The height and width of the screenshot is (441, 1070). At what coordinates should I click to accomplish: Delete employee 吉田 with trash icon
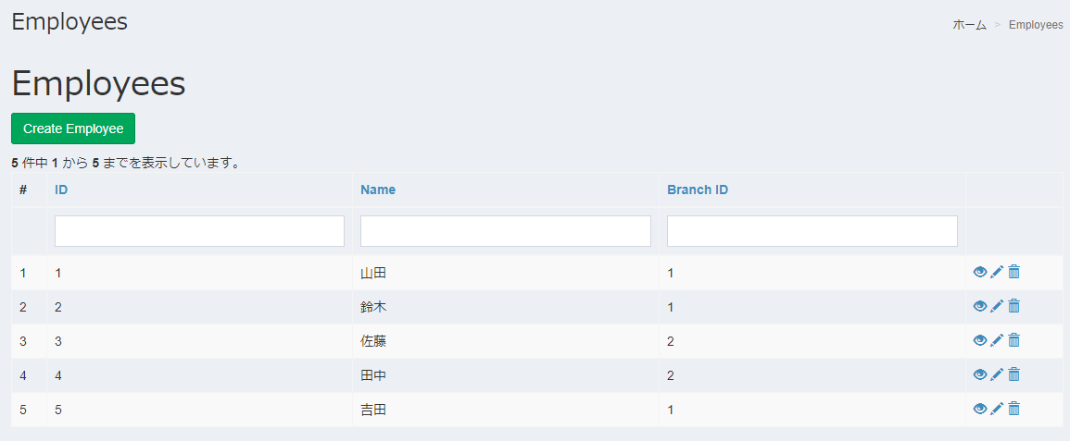click(x=1014, y=409)
